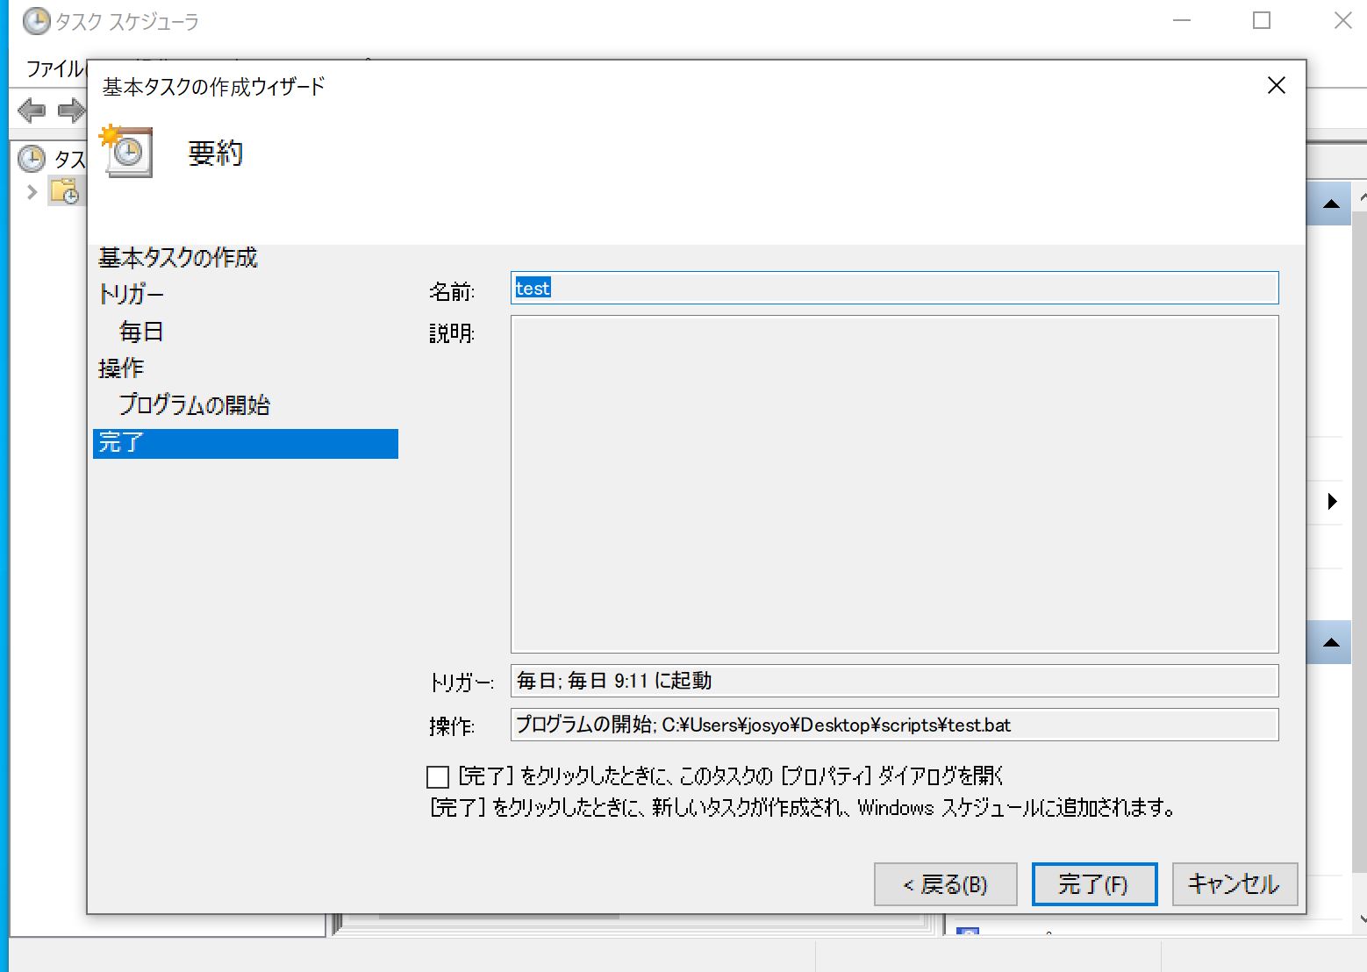
Task: Select the Task Scheduler clock tree icon
Action: [32, 159]
